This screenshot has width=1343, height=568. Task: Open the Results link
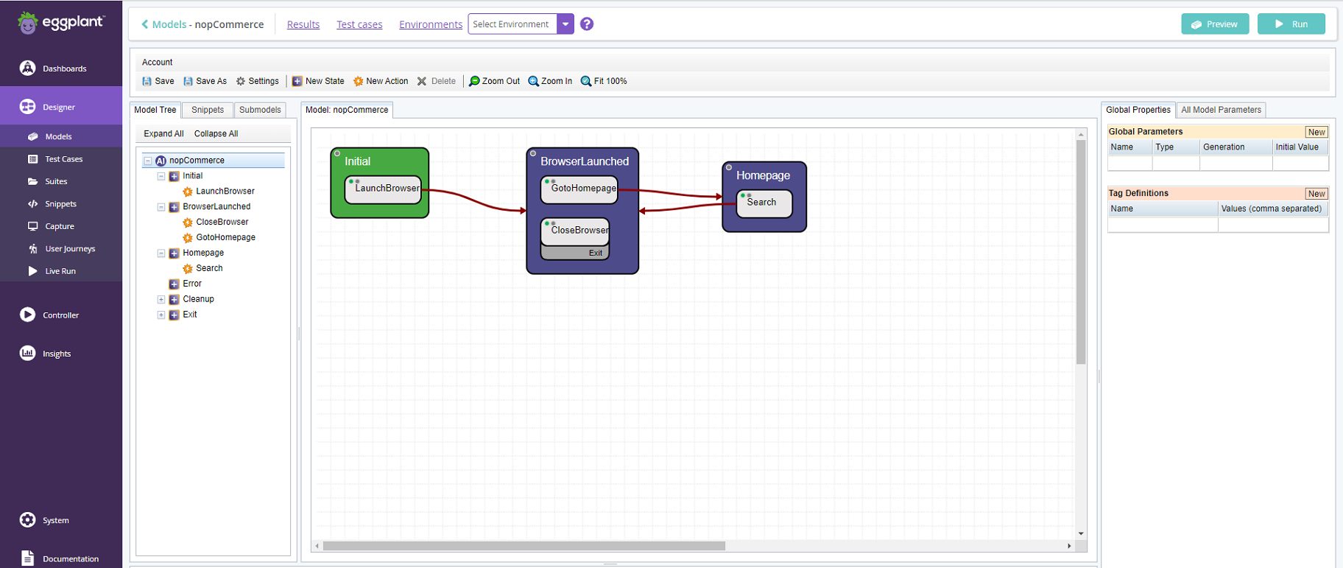pos(303,24)
